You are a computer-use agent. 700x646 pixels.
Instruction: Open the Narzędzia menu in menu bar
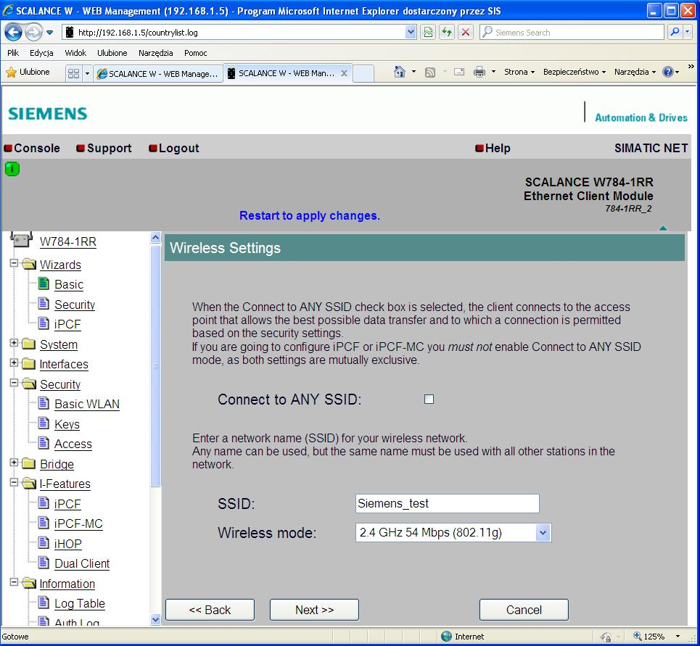click(155, 53)
